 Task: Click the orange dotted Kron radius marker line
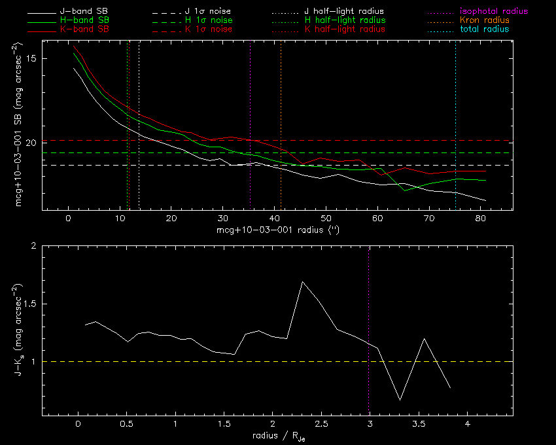click(281, 125)
